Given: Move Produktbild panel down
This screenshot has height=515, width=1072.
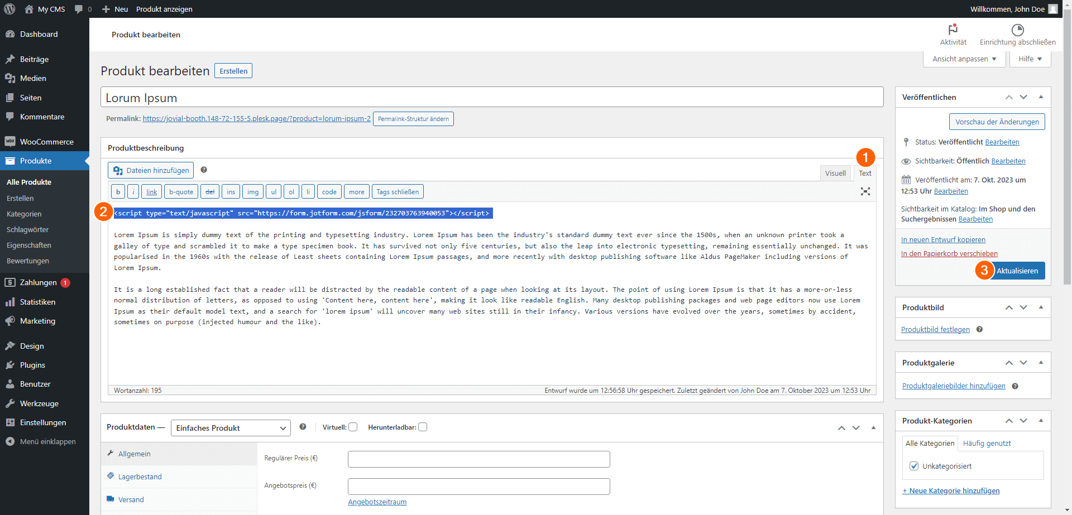Looking at the screenshot, I should [x=1023, y=307].
